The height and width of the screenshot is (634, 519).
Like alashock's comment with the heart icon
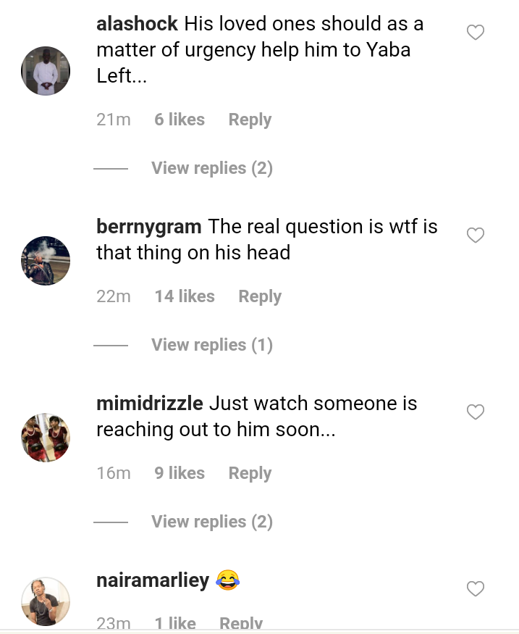[x=475, y=33]
